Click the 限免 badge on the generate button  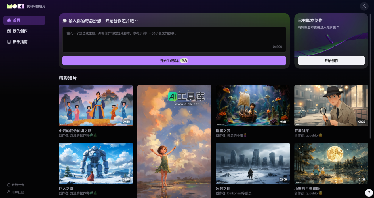[x=184, y=60]
